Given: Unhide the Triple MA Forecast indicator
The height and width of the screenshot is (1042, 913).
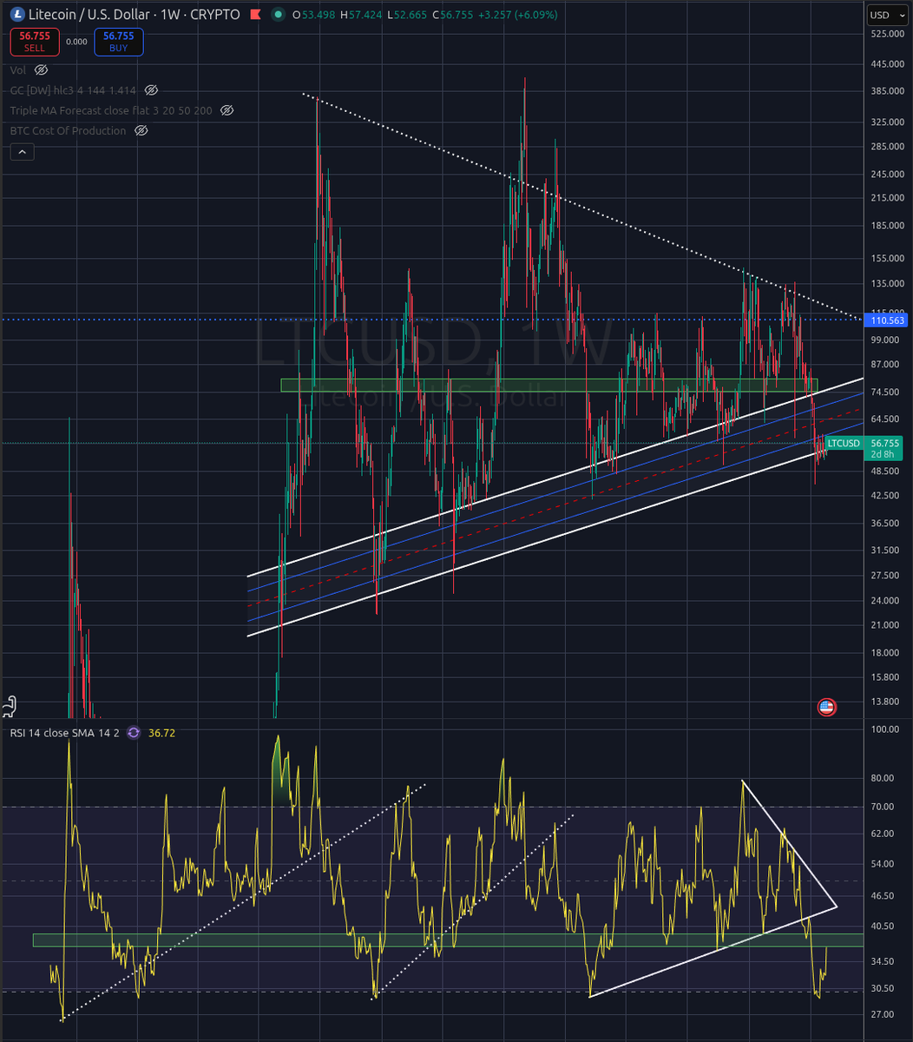Looking at the screenshot, I should (x=227, y=110).
